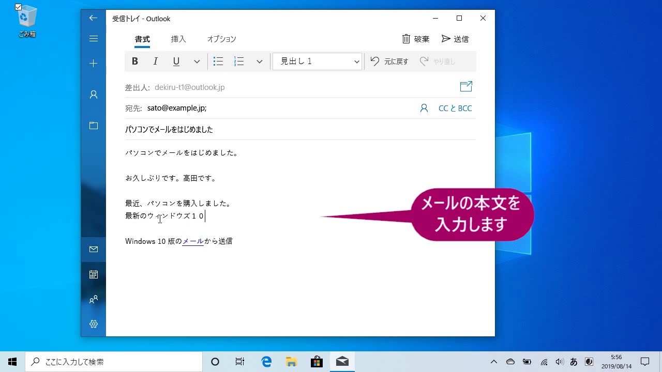The width and height of the screenshot is (662, 372).
Task: Open volume speaker tray icon
Action: 559,362
